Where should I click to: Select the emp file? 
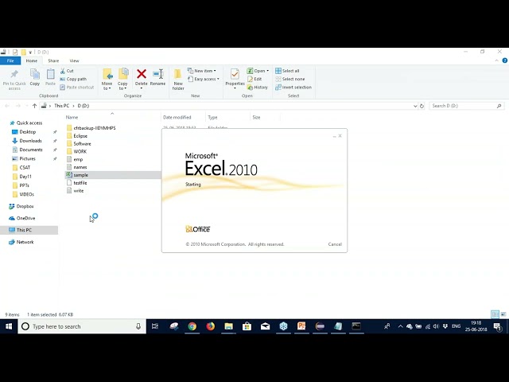(x=75, y=159)
